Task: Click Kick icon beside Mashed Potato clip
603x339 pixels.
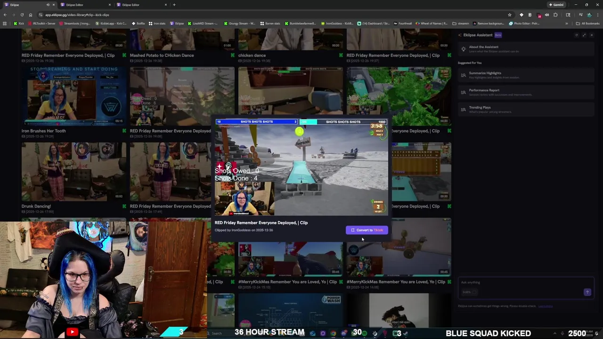Action: [x=233, y=55]
